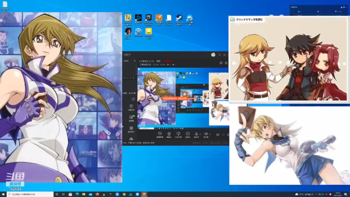
Task: Open the yellow media player desktop shortcut
Action: click(148, 33)
